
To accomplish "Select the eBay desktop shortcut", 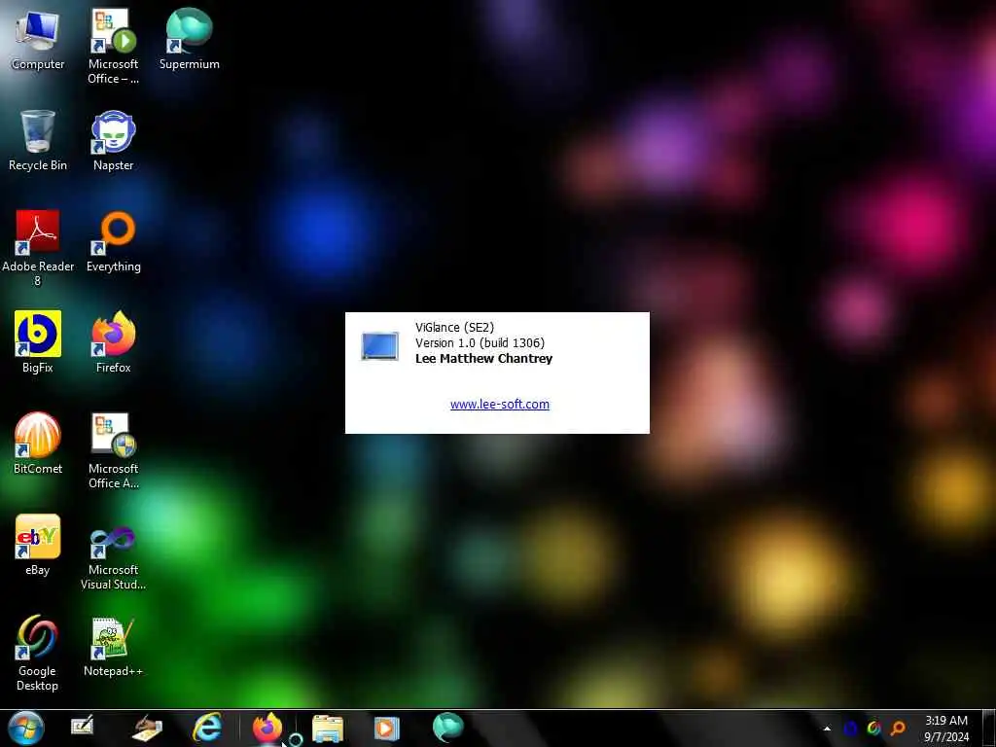I will 38,545.
